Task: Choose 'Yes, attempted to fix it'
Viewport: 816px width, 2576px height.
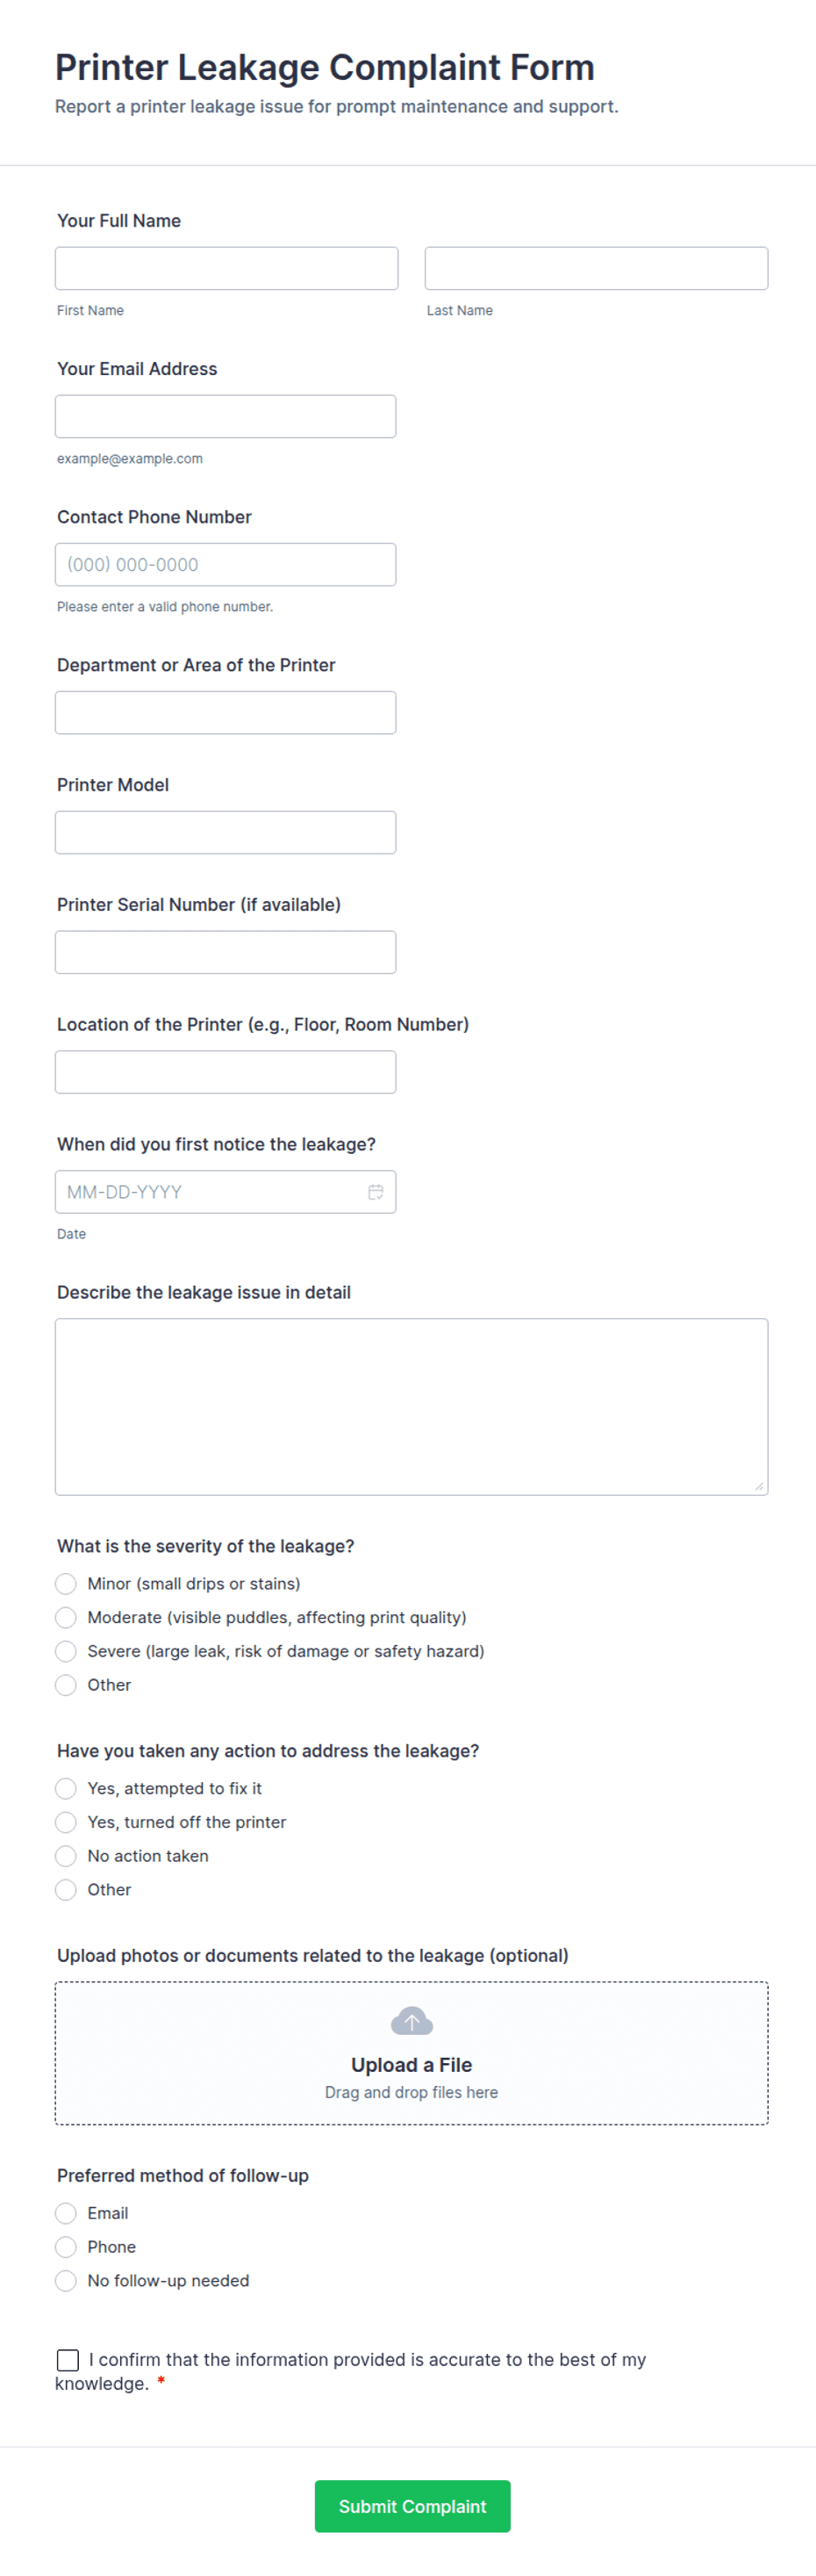Action: point(66,1789)
